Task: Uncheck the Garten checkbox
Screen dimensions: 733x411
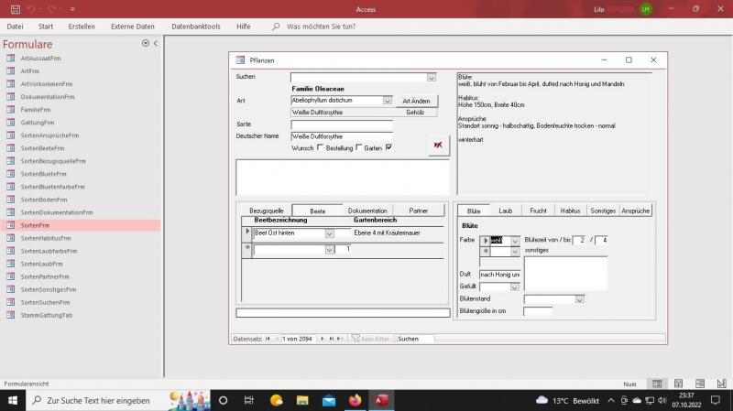Action: [x=389, y=147]
